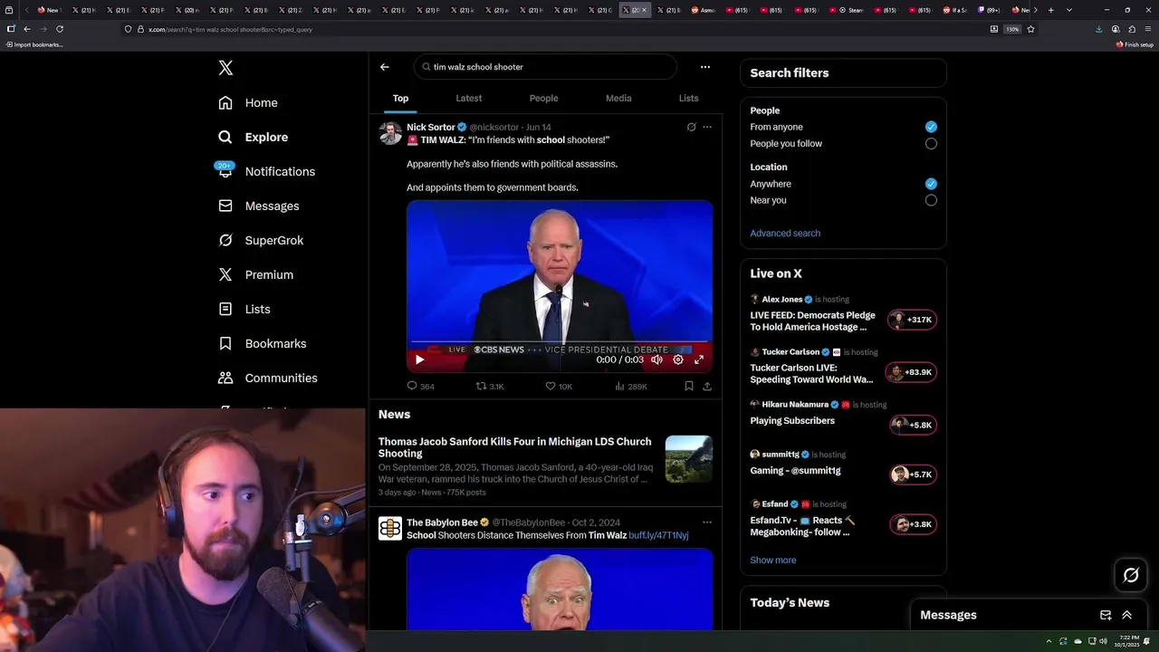Open buff.ly link in Babylon Bee post

658,535
